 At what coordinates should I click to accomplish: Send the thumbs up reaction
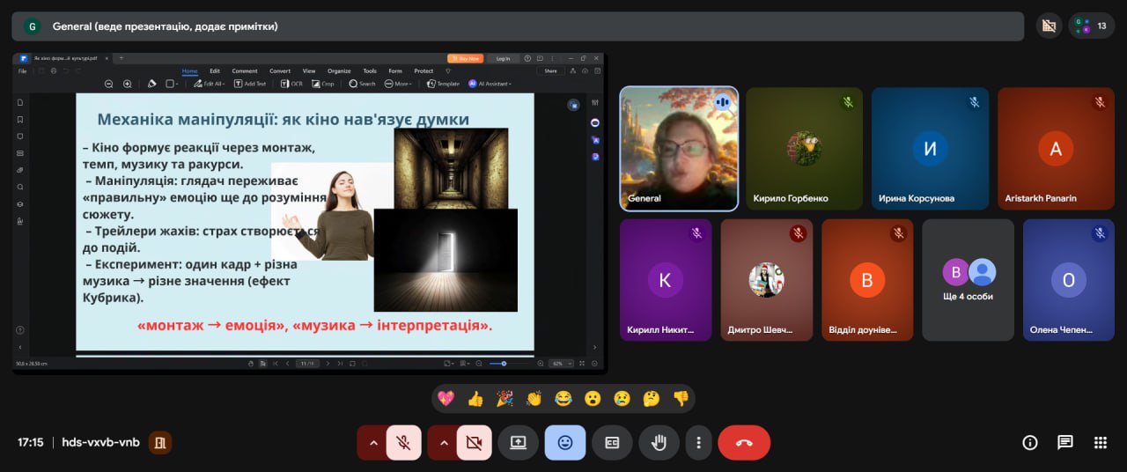pyautogui.click(x=475, y=399)
